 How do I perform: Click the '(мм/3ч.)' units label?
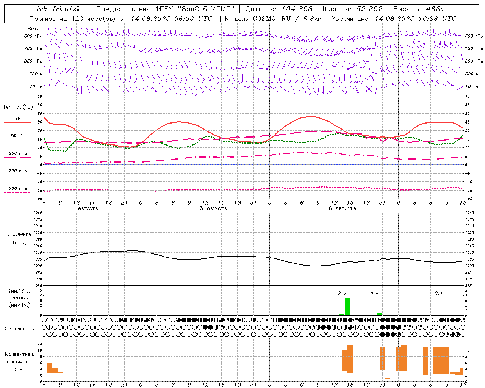point(19,291)
